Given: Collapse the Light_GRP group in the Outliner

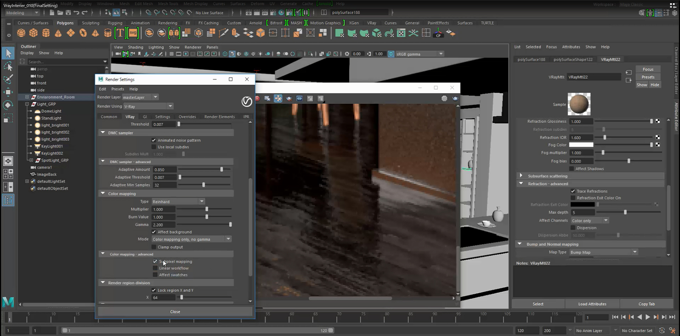Looking at the screenshot, I should (x=27, y=104).
